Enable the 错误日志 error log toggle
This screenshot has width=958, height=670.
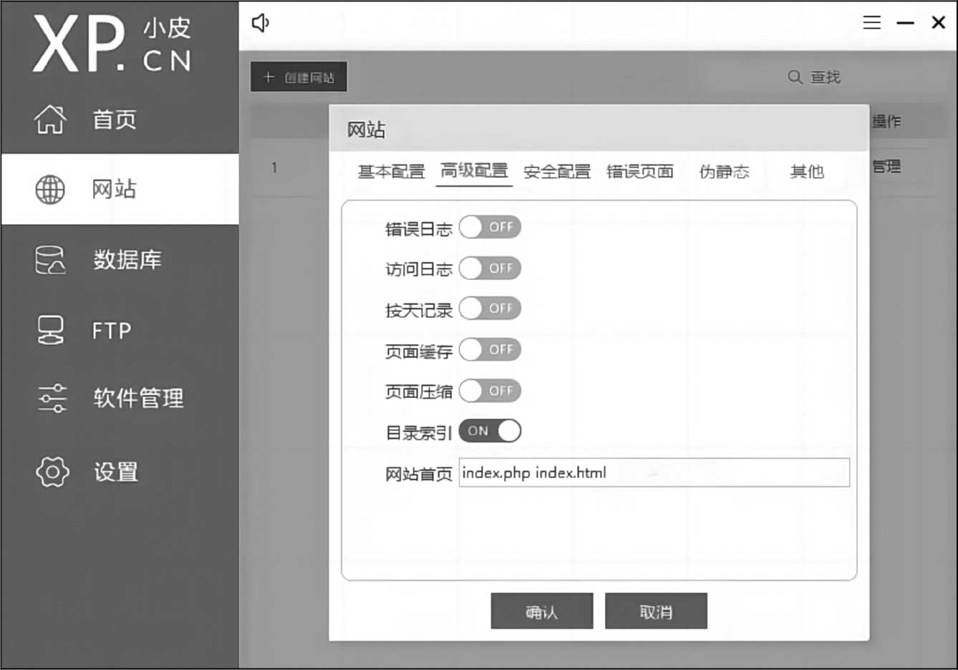point(490,227)
